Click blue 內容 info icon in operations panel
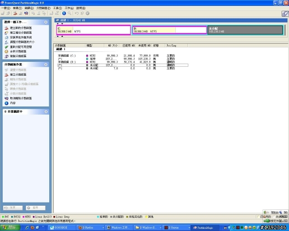Viewport: 289px width, 231px height. point(6,103)
